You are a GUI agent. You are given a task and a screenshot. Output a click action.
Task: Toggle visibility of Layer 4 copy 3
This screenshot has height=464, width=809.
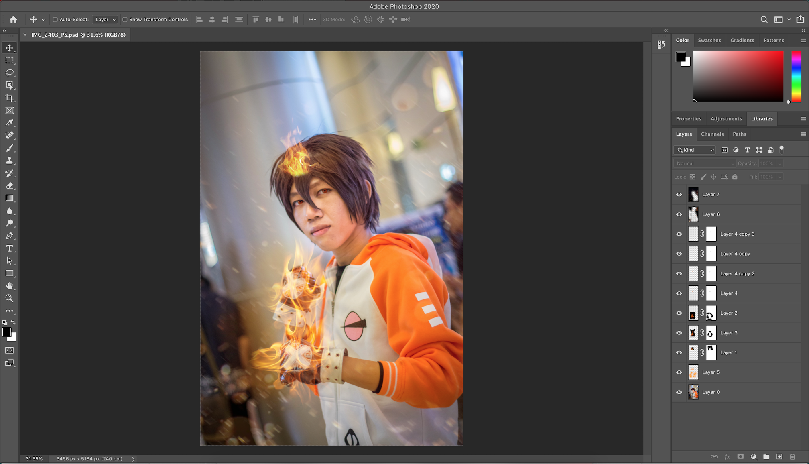679,234
